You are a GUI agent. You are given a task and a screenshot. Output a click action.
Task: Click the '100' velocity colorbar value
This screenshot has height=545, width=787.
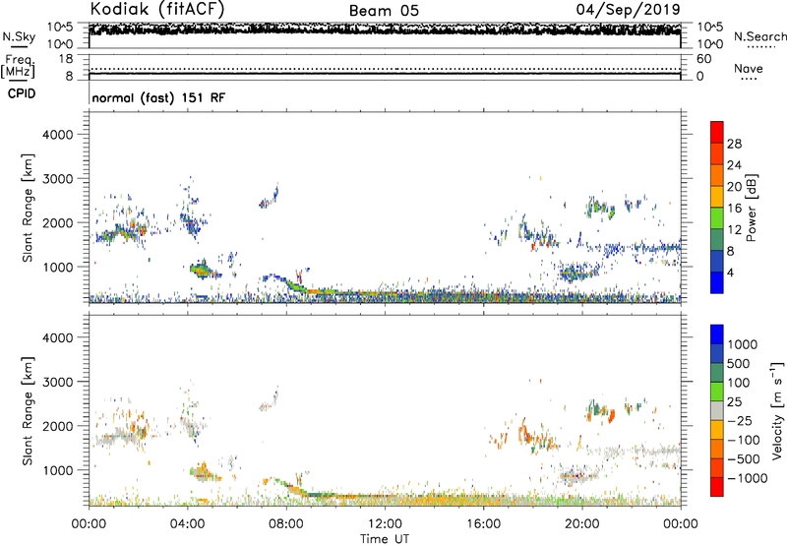click(x=739, y=383)
